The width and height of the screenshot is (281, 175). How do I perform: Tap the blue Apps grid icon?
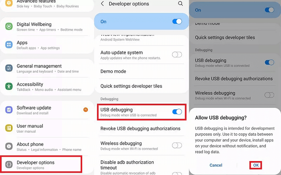(x=9, y=45)
